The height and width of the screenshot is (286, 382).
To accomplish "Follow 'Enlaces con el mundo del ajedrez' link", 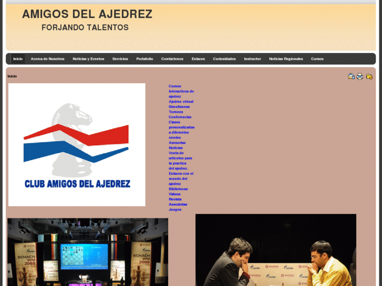I will (x=181, y=178).
